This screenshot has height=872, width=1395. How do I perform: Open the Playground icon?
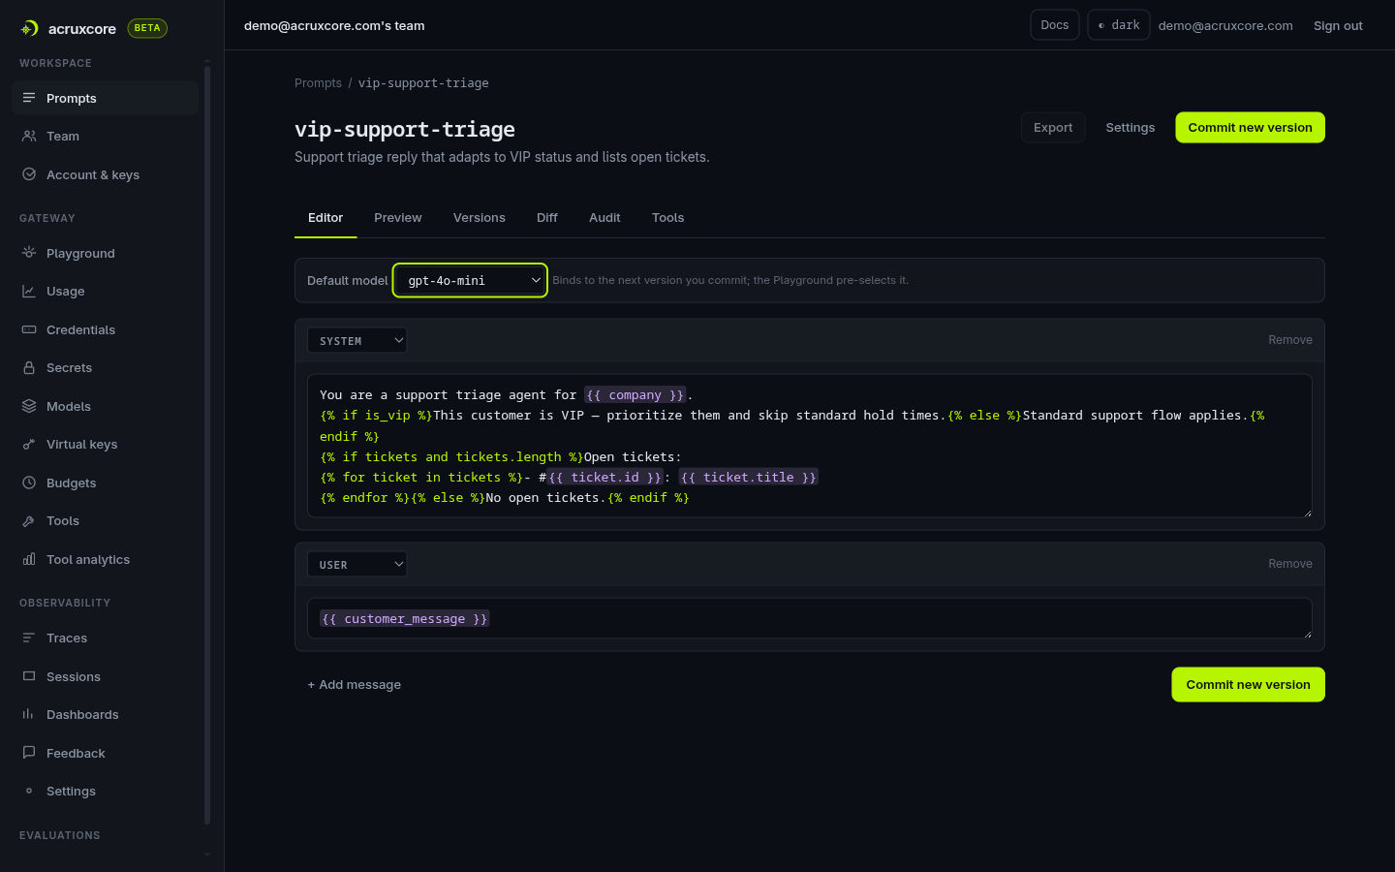29,253
